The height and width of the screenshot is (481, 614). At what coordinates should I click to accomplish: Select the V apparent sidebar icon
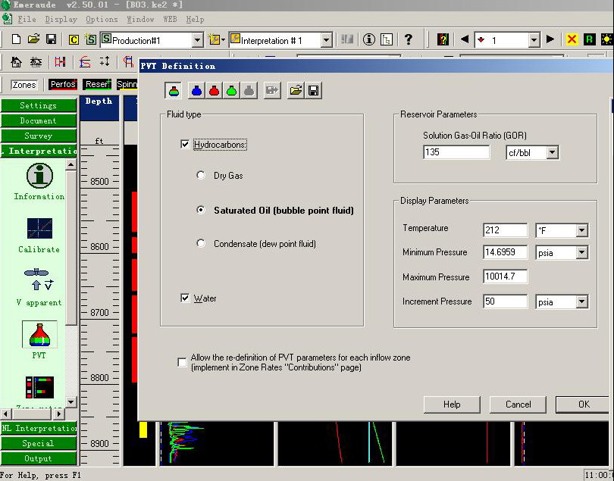point(39,280)
